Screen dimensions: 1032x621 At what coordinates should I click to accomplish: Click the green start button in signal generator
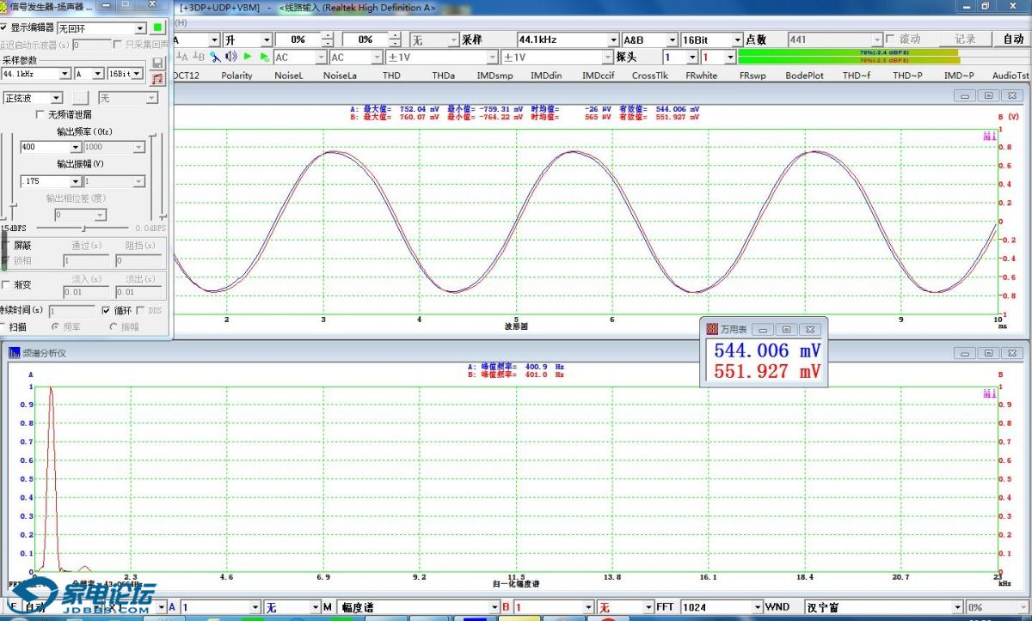158,27
